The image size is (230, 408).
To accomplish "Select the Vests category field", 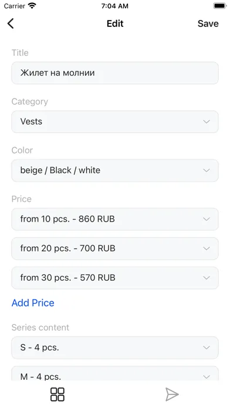I will pyautogui.click(x=115, y=122).
